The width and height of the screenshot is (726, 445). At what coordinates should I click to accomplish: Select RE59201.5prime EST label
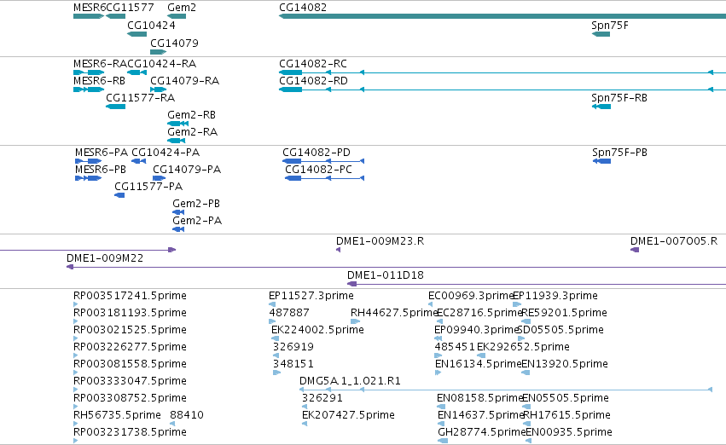(x=565, y=313)
